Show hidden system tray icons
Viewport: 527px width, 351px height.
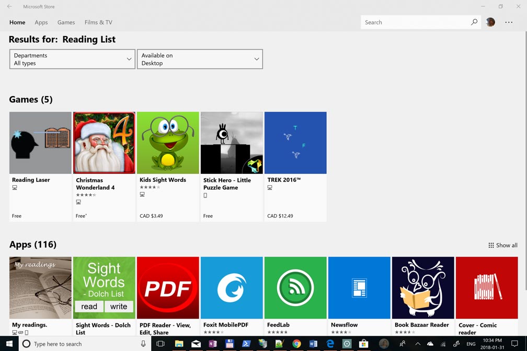(x=418, y=344)
